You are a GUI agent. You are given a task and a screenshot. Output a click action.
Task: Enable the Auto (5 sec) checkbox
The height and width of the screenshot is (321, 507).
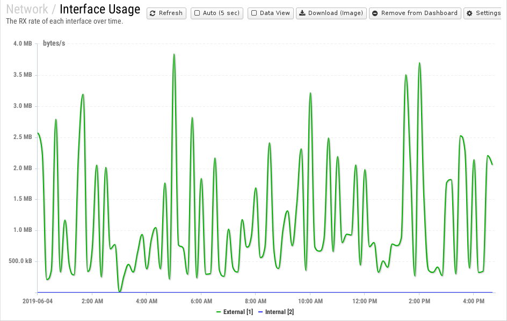(197, 13)
